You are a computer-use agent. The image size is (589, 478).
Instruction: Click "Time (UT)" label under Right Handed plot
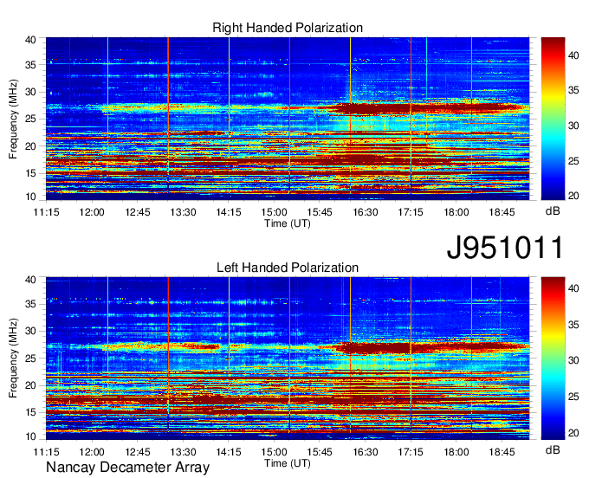[x=288, y=223]
